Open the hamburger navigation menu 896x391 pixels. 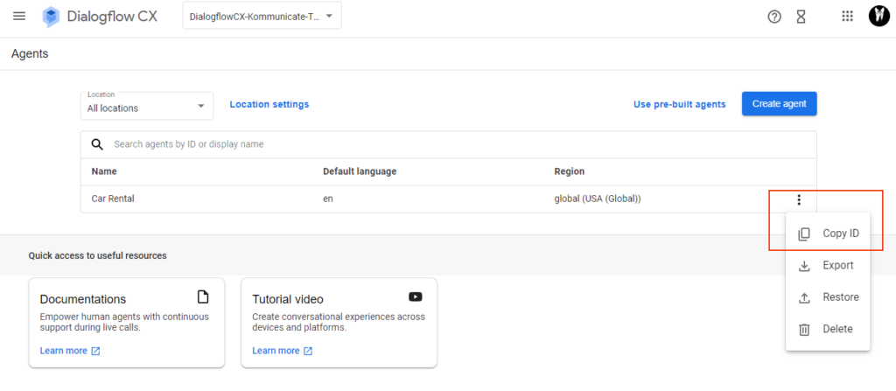19,16
